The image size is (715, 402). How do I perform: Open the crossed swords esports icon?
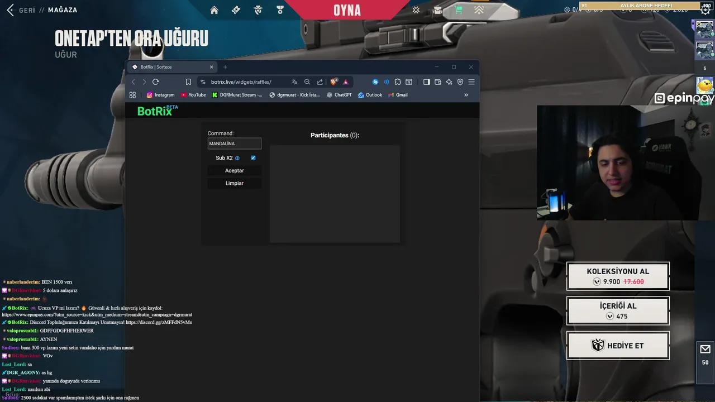(416, 10)
